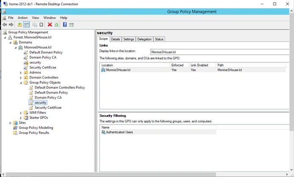Sort links by the Path column header
294x177 pixels.
pos(251,65)
